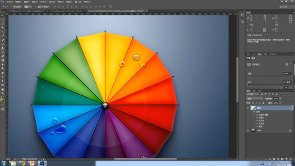Click feather value input field
Viewport: 295px width, 166px height.
point(287,82)
